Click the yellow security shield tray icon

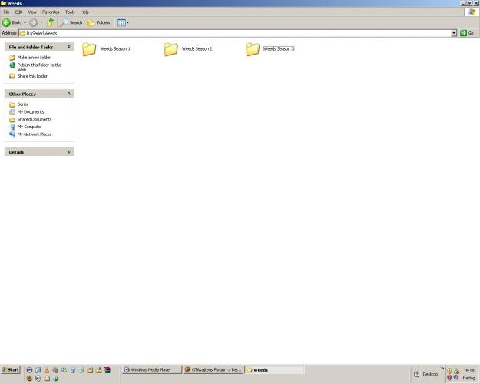[450, 371]
